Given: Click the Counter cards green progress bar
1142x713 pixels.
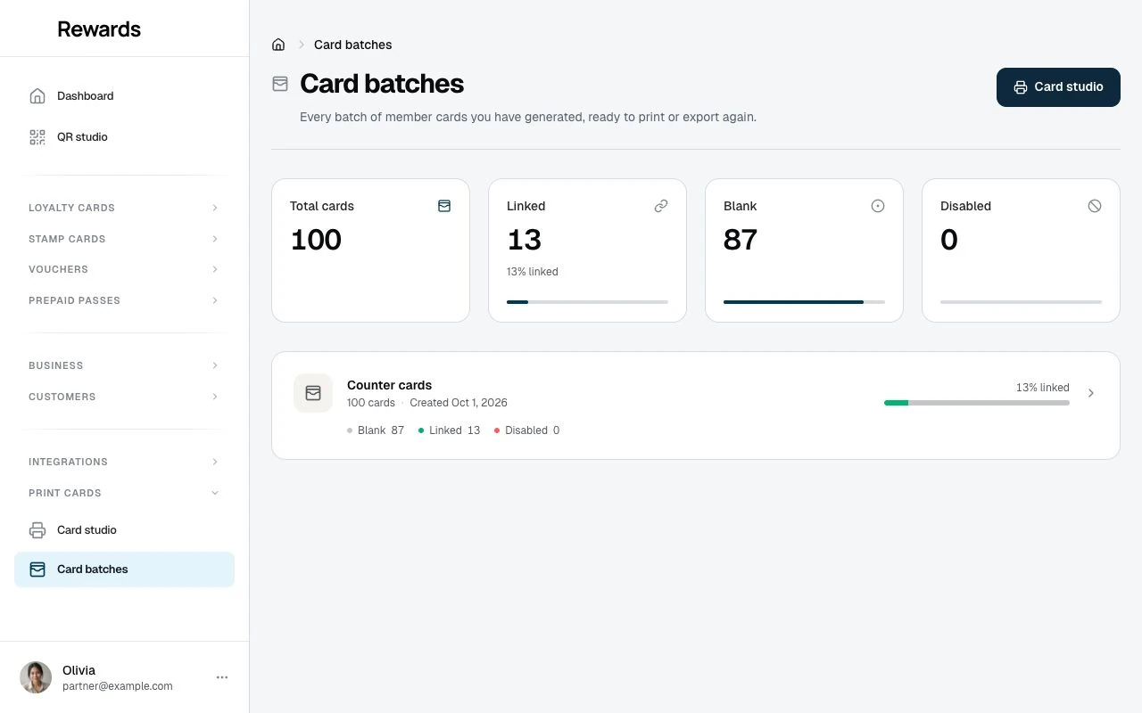Looking at the screenshot, I should (977, 403).
